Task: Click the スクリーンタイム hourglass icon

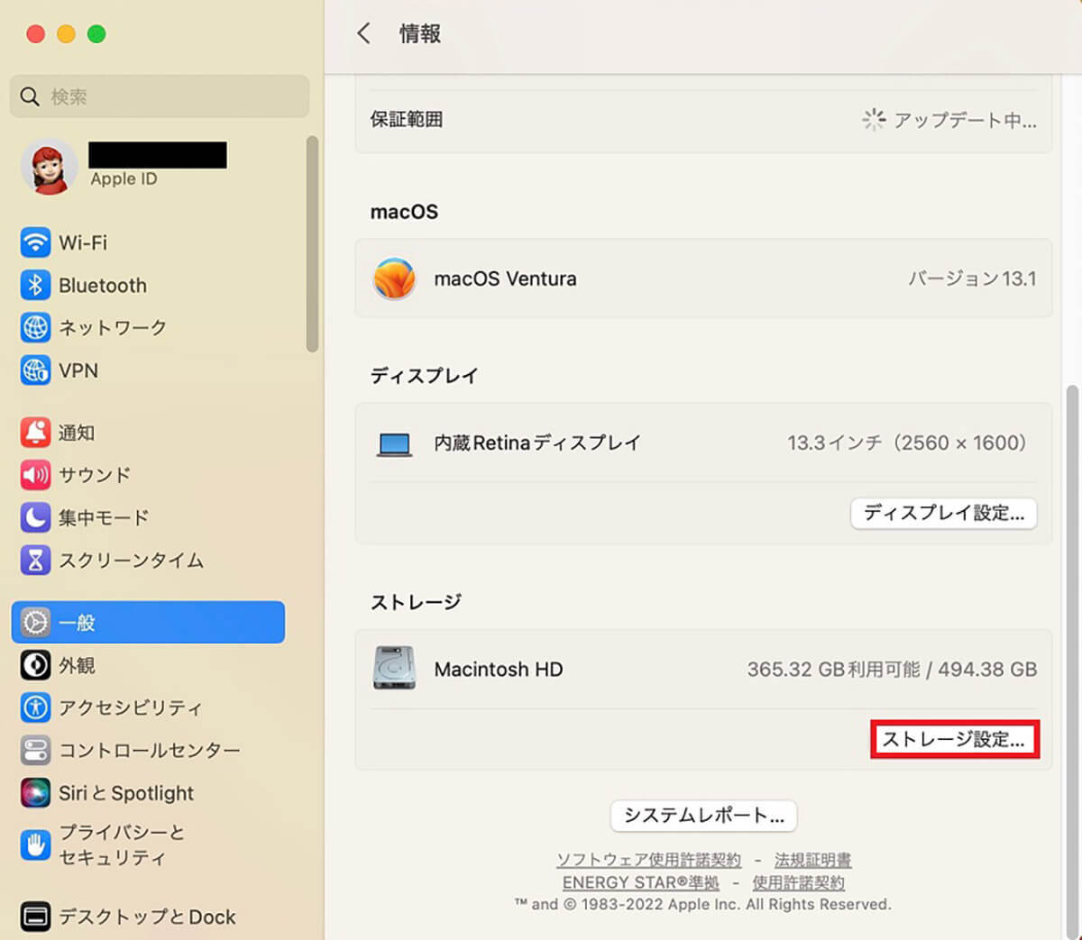Action: point(35,561)
